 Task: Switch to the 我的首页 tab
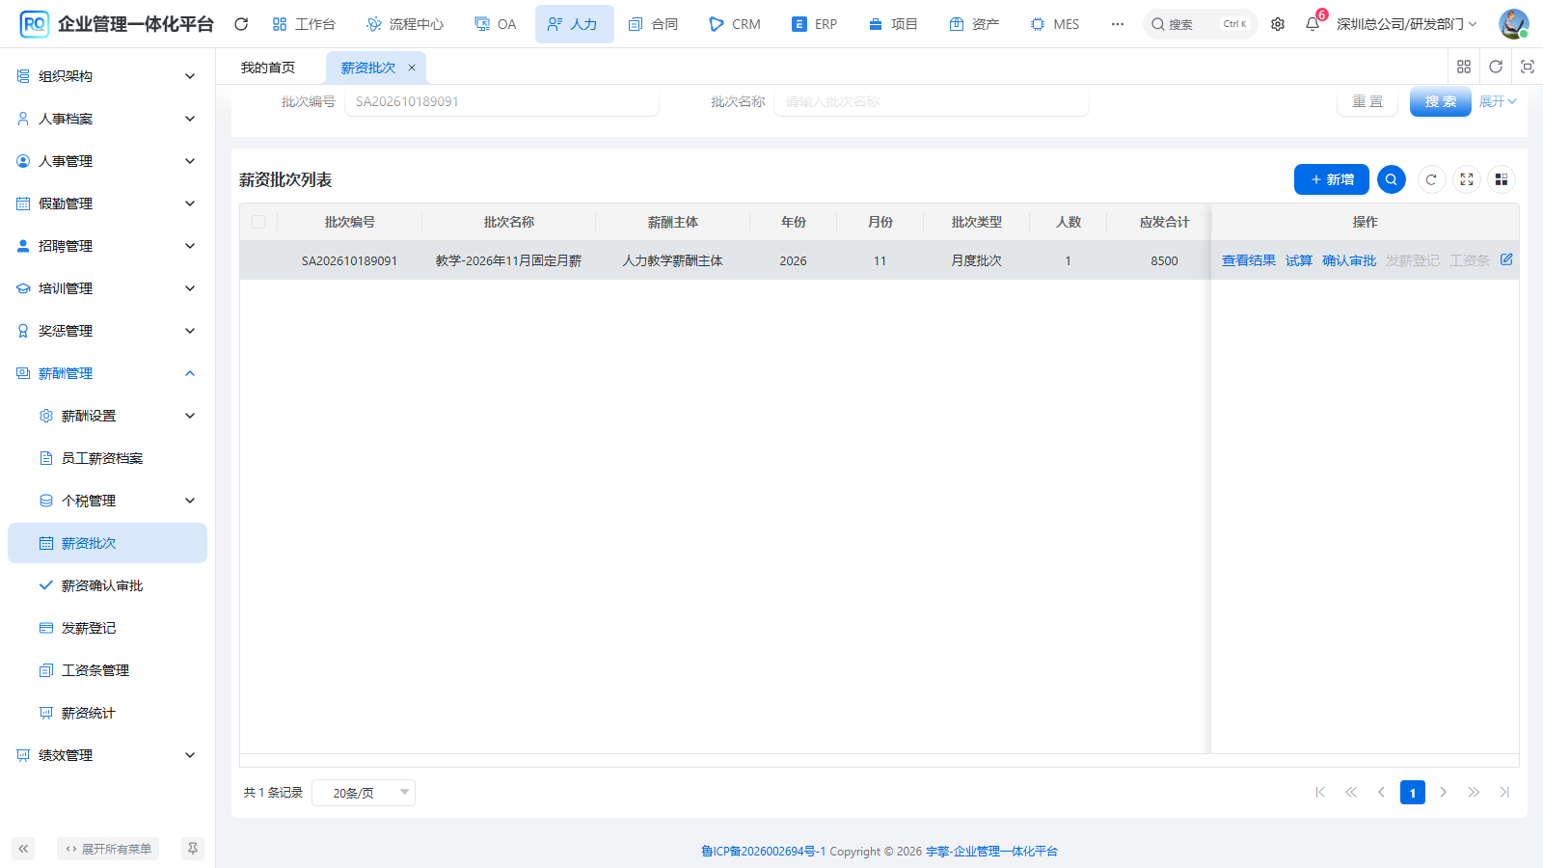point(268,68)
